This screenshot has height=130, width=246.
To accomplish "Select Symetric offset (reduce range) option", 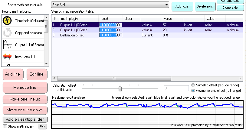I will tap(193, 85).
